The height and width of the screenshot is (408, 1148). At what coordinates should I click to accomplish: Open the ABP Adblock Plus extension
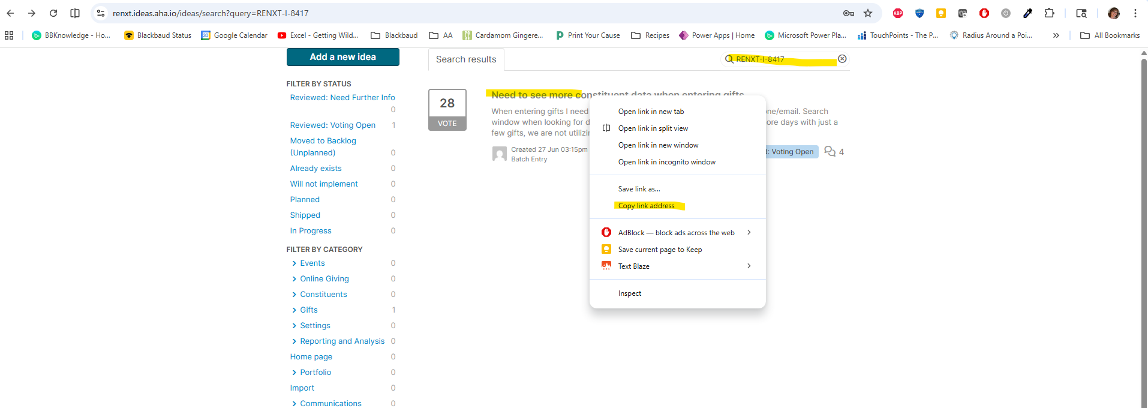click(898, 13)
